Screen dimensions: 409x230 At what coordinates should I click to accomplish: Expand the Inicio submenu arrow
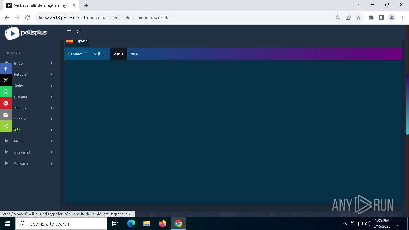(x=52, y=63)
